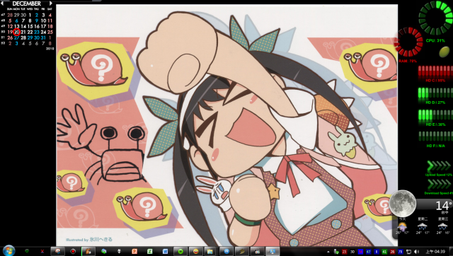This screenshot has height=256, width=453.
Task: Click the red 26 tray icon
Action: (392, 252)
